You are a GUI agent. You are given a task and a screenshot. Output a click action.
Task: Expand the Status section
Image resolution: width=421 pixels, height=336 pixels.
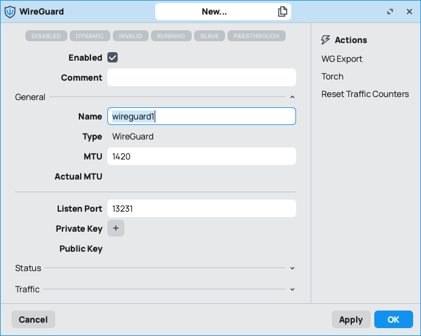292,268
